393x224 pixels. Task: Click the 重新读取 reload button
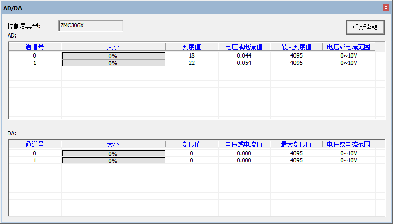click(x=365, y=27)
